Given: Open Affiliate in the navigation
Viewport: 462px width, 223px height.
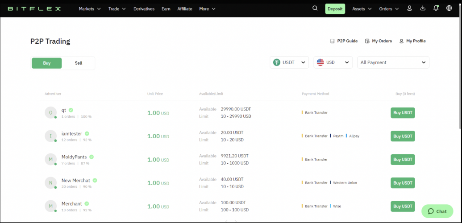Looking at the screenshot, I should 185,9.
